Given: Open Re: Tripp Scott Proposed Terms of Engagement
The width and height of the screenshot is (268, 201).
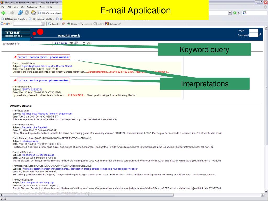Looking at the screenshot, I should pyautogui.click(x=47, y=114).
